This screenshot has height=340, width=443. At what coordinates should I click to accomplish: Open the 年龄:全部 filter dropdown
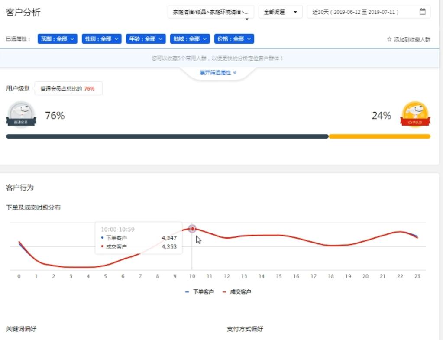click(146, 39)
